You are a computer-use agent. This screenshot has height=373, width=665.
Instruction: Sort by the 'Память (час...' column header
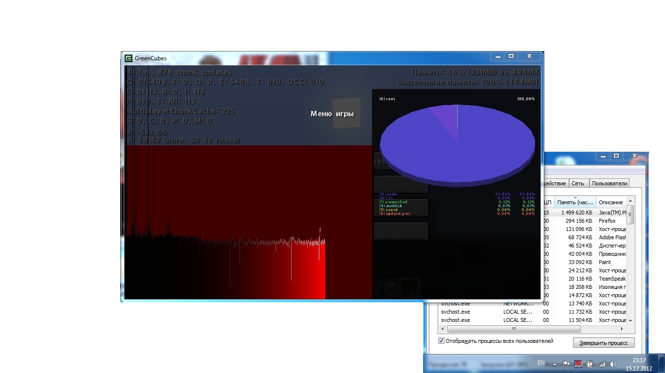[x=575, y=202]
